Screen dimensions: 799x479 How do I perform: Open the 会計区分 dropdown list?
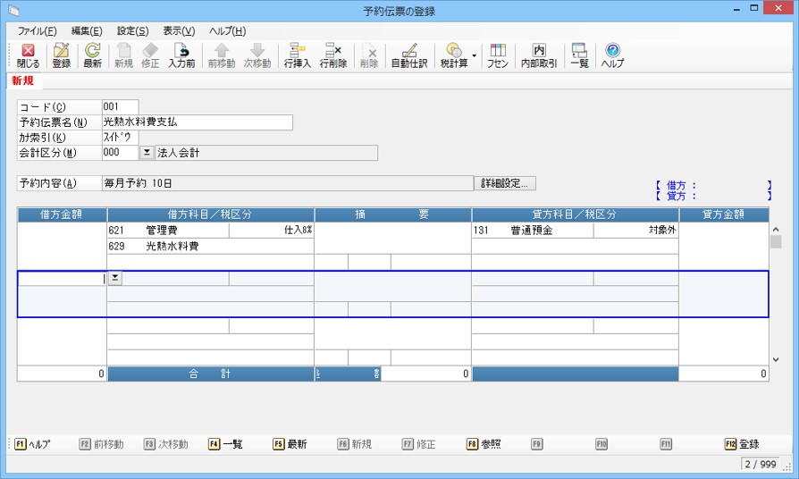point(147,153)
